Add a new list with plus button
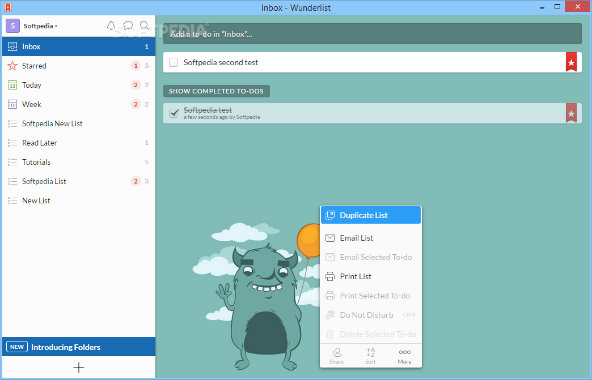The image size is (592, 380). click(79, 368)
